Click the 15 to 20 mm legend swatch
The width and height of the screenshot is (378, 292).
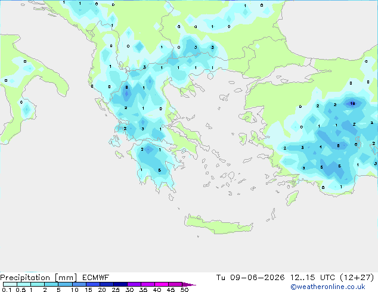click(92, 284)
